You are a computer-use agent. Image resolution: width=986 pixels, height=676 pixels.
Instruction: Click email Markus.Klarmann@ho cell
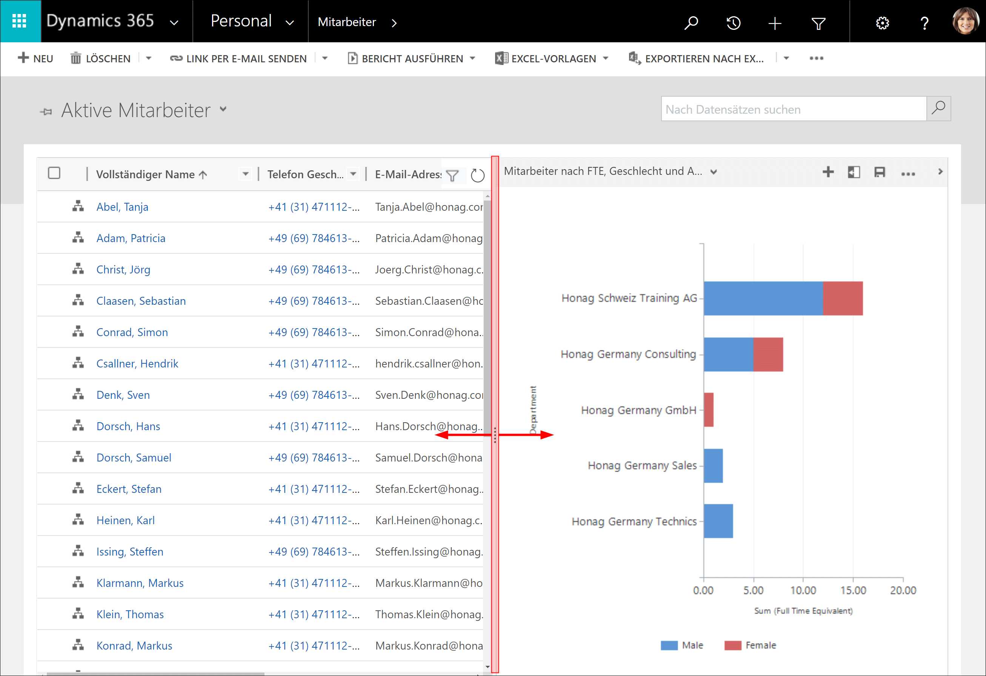pyautogui.click(x=429, y=583)
